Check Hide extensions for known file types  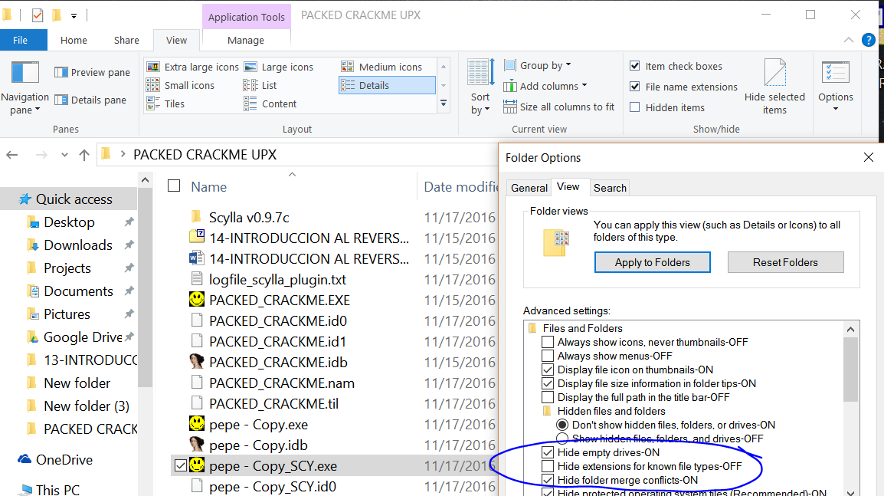click(548, 466)
